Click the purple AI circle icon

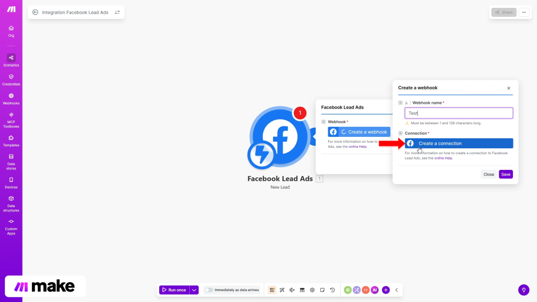point(374,290)
